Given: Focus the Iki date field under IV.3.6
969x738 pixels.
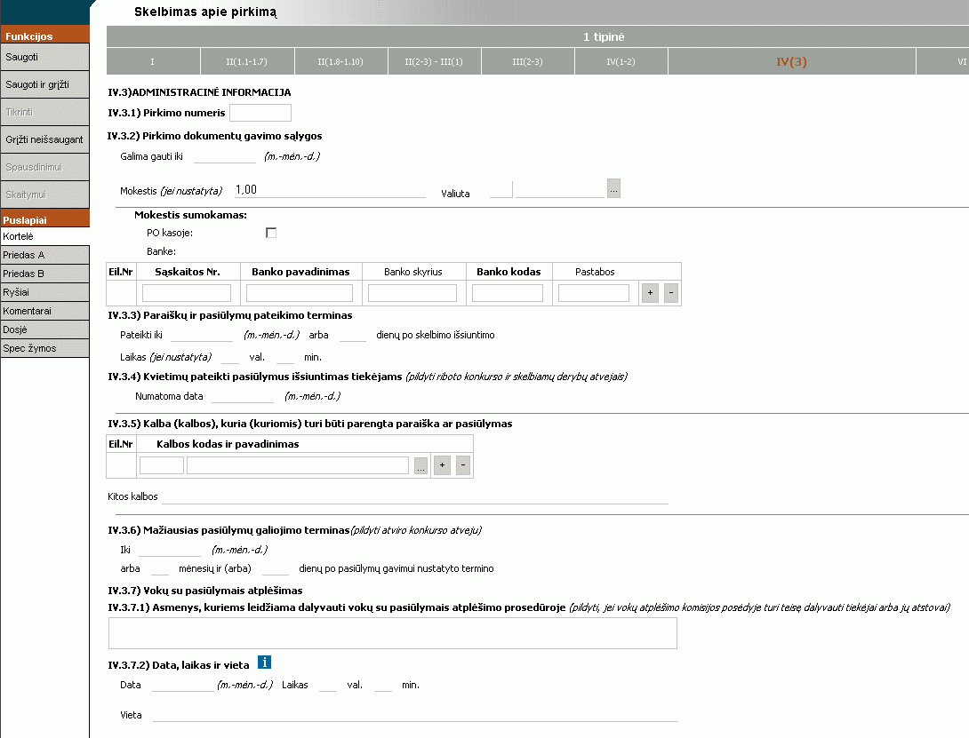Looking at the screenshot, I should [x=170, y=550].
